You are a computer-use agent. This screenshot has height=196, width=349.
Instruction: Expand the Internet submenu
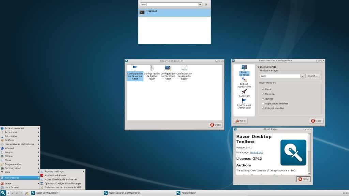pyautogui.click(x=20, y=148)
